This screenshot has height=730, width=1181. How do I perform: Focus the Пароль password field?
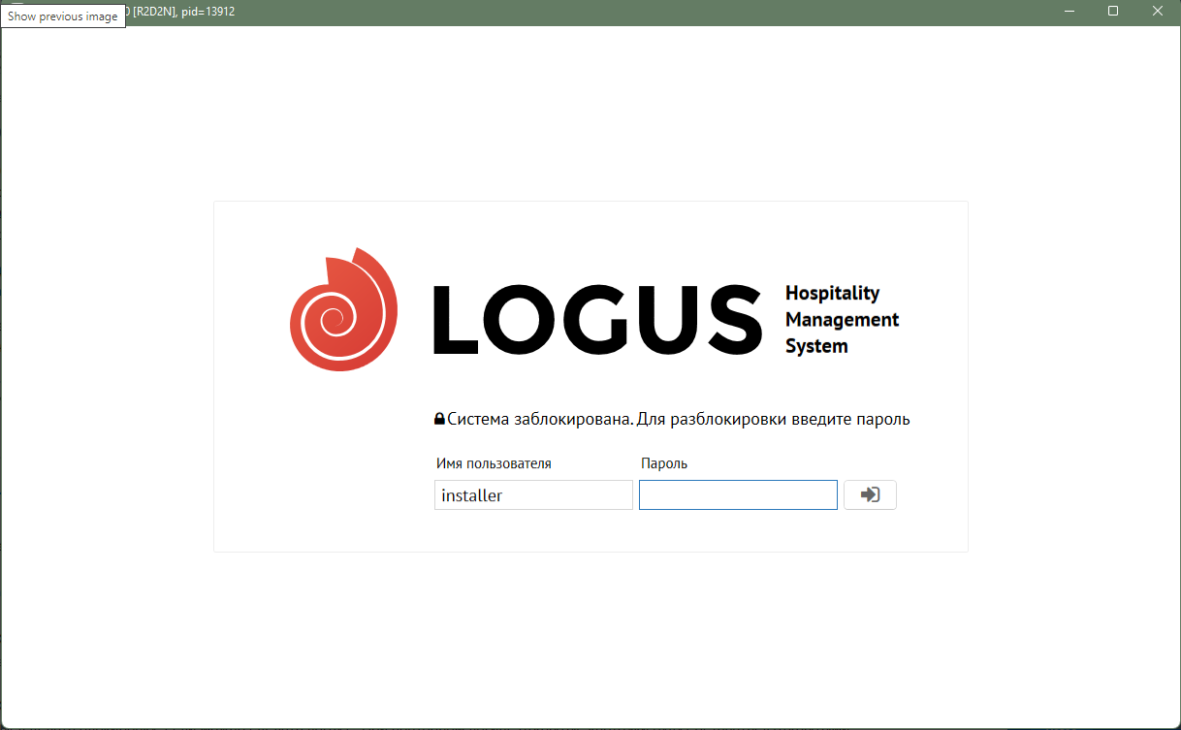tap(738, 494)
